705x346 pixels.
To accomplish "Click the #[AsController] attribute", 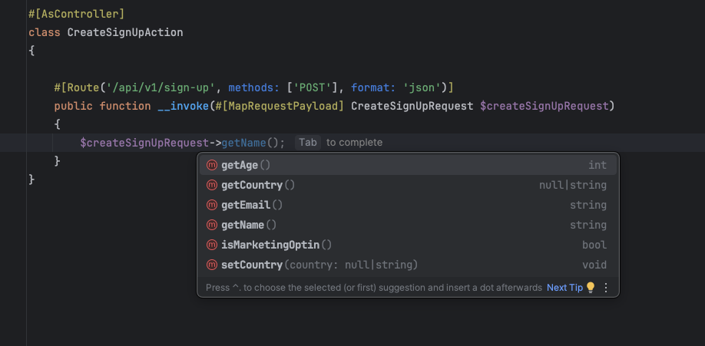I will [x=76, y=14].
